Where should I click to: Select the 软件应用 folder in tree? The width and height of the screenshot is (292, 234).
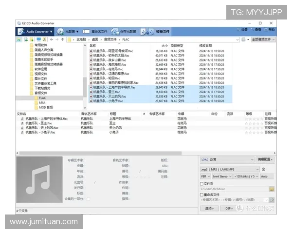click(39, 69)
